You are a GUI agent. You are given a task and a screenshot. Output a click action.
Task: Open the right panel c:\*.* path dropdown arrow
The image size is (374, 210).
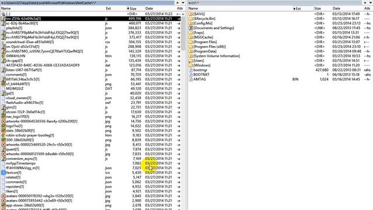[x=189, y=3]
